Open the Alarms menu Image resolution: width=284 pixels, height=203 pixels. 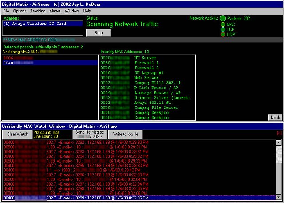[55, 11]
